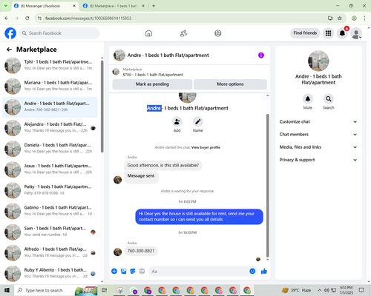This screenshot has height=296, width=371.
Task: Click the Good afternoon message bubble
Action: [x=163, y=165]
